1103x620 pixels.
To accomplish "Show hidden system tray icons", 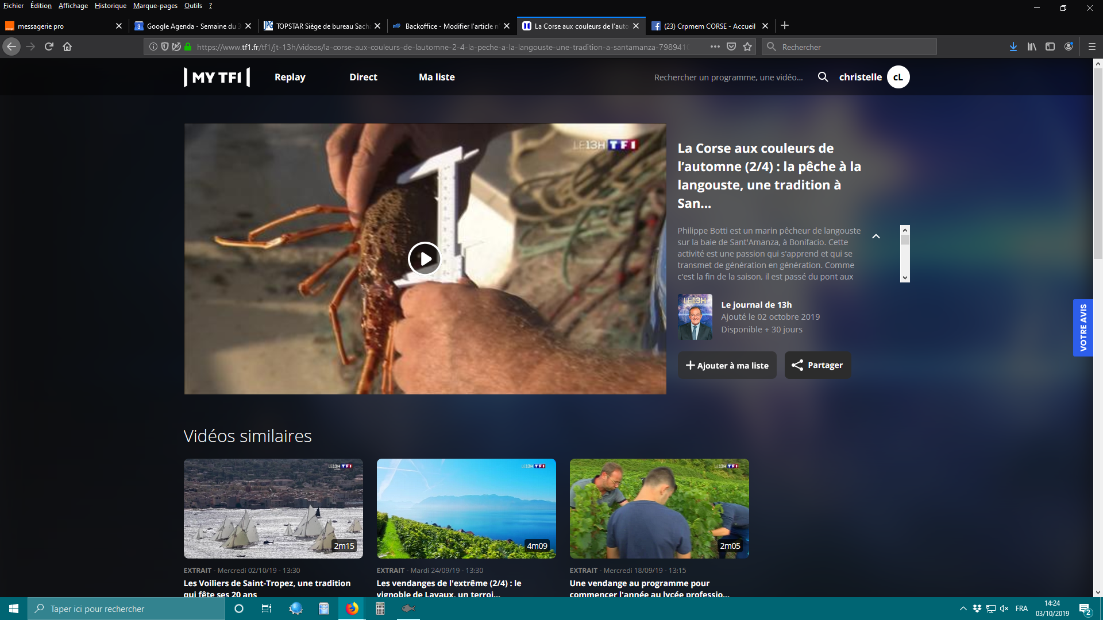I will click(963, 609).
